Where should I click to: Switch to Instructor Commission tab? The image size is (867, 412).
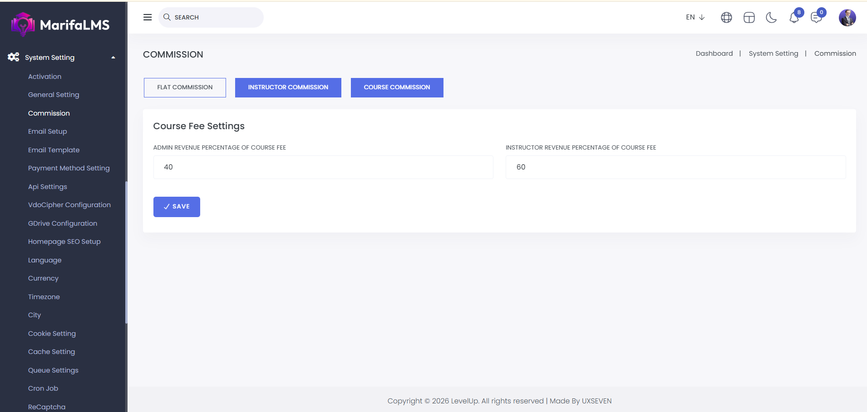click(x=288, y=87)
